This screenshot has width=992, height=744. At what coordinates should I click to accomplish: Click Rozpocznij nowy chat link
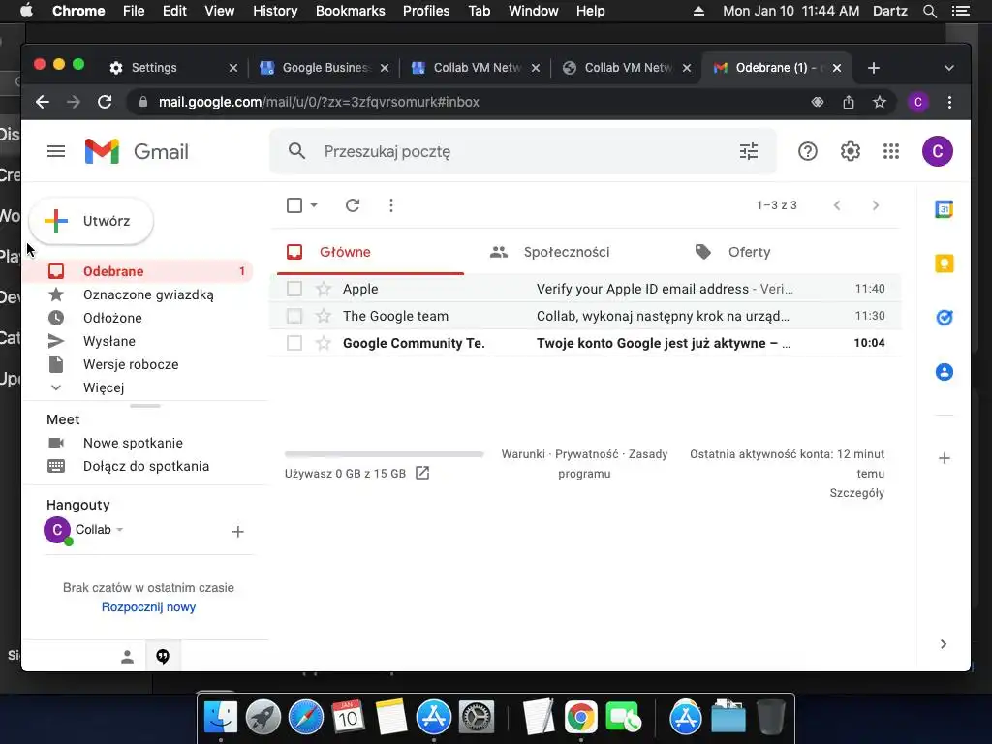pyautogui.click(x=148, y=607)
